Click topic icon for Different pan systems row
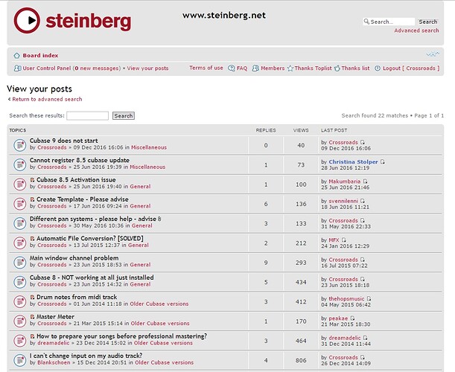455x372 pixels. click(19, 223)
